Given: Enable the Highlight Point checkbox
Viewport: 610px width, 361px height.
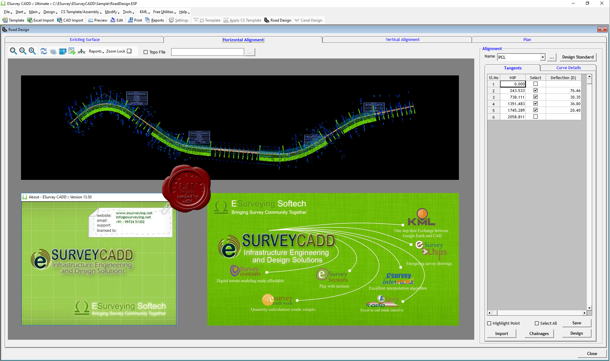Looking at the screenshot, I should pyautogui.click(x=489, y=323).
